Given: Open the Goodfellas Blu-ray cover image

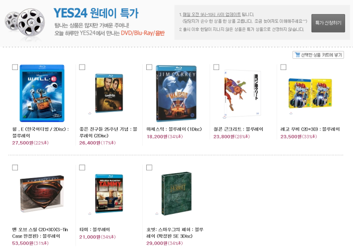Looking at the screenshot, I should click(x=109, y=93).
